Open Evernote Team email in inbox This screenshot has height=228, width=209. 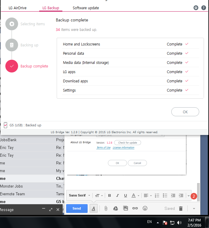click(x=32, y=194)
